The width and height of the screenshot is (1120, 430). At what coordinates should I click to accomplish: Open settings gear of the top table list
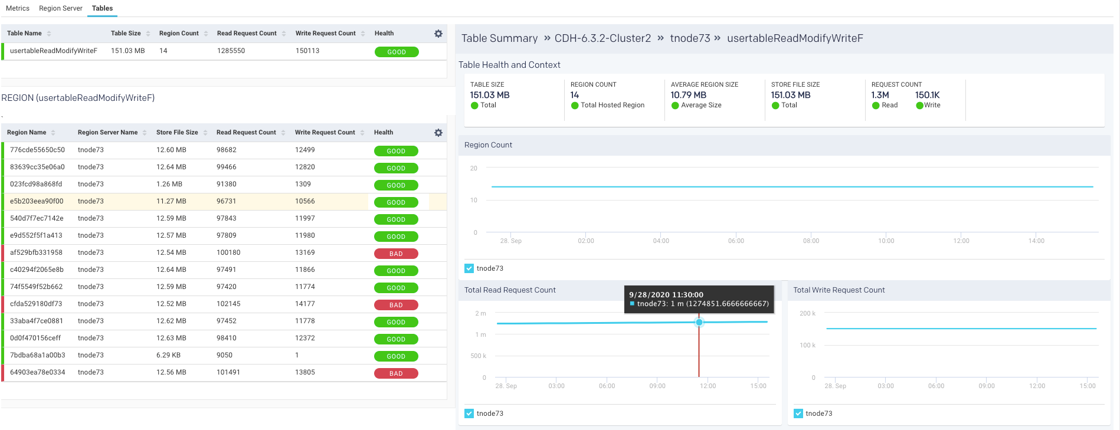438,34
